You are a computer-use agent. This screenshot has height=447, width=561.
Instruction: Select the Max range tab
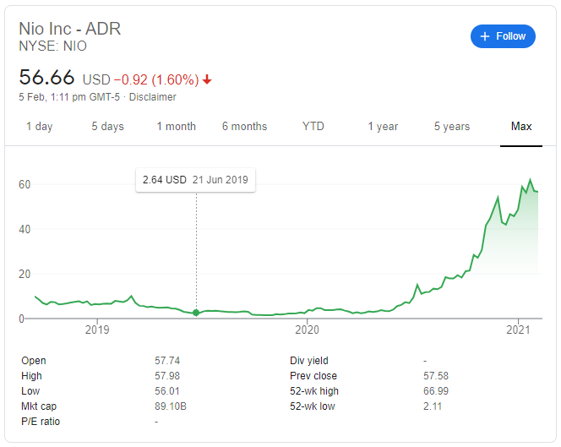point(521,127)
